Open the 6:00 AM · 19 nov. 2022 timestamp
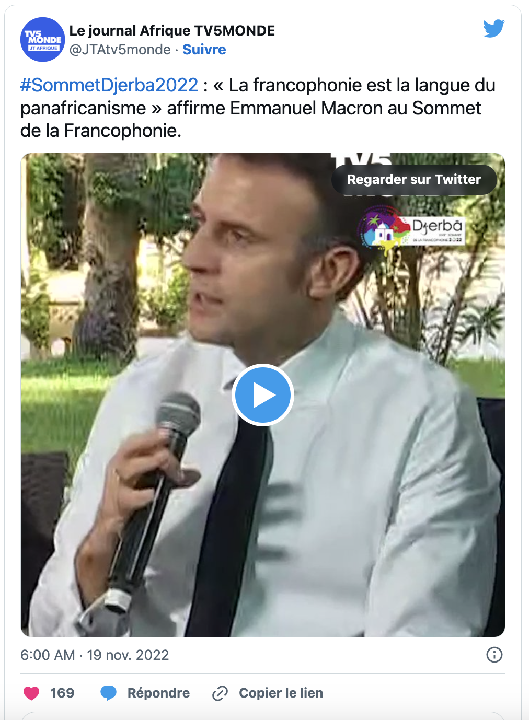The image size is (529, 720). coord(95,655)
